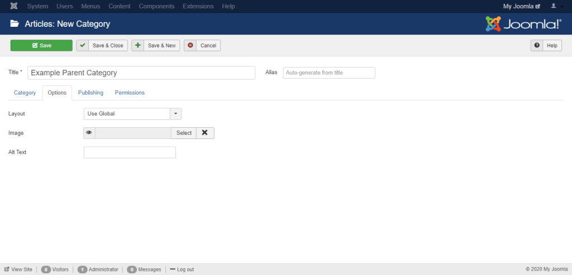Click the Image field label
The width and height of the screenshot is (572, 275).
[x=16, y=133]
